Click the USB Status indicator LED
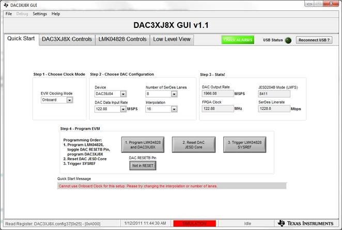342x230 pixels. [x=288, y=40]
